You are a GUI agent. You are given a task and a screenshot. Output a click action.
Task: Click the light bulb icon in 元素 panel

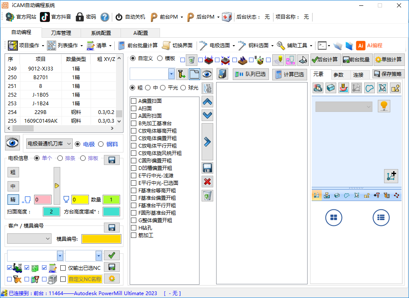[384, 106]
